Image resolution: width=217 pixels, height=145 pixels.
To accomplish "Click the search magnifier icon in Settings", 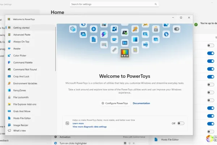I will coord(156,4).
